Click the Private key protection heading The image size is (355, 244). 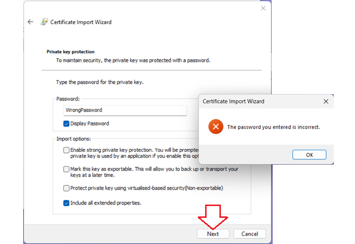pyautogui.click(x=71, y=51)
